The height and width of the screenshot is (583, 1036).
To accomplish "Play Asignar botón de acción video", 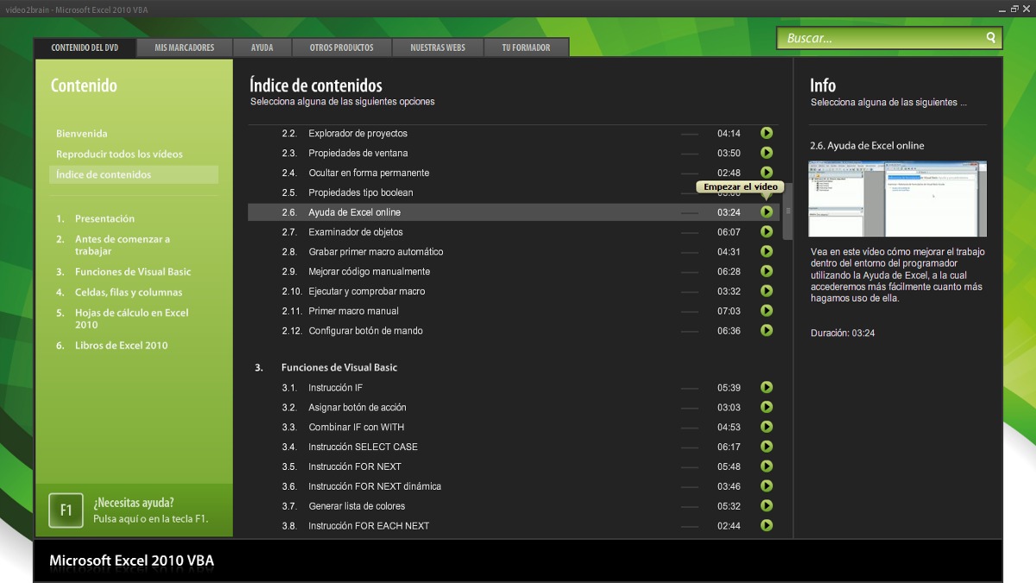I will pos(767,407).
